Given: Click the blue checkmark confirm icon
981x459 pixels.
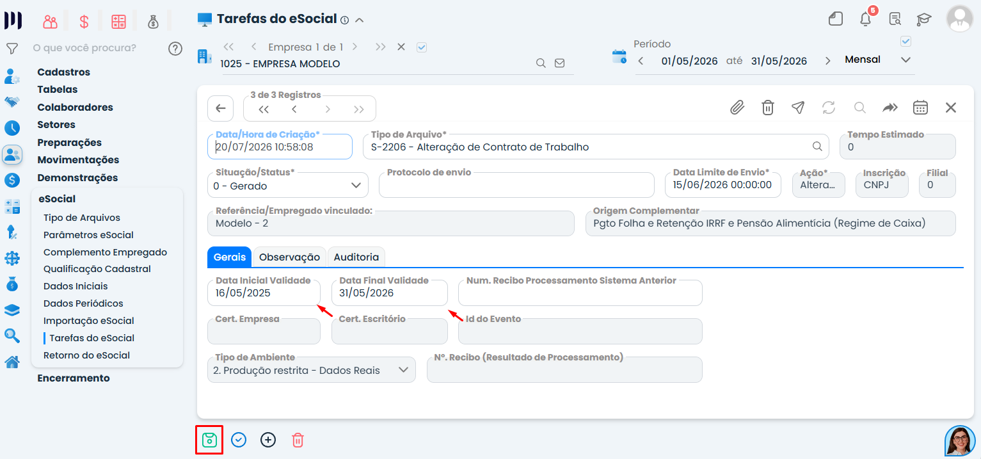Looking at the screenshot, I should 239,440.
